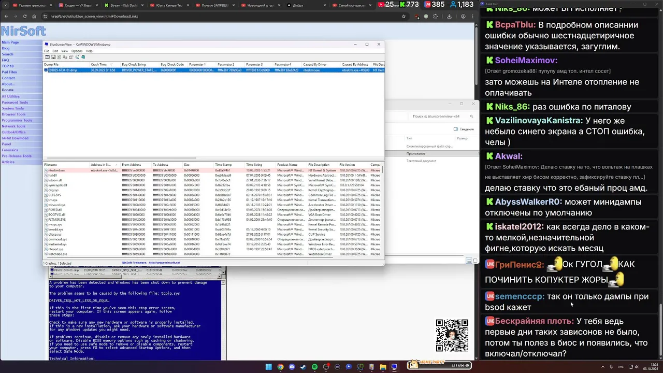Open Password Tools link in sidebar

pyautogui.click(x=15, y=102)
